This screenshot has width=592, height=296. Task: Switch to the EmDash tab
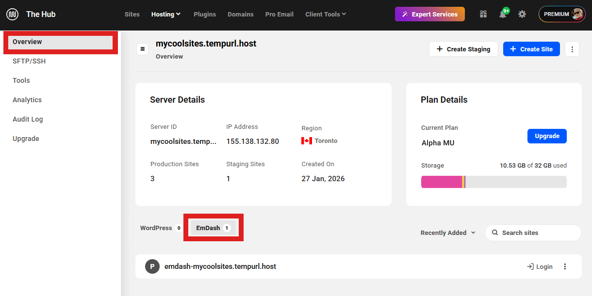click(x=214, y=228)
